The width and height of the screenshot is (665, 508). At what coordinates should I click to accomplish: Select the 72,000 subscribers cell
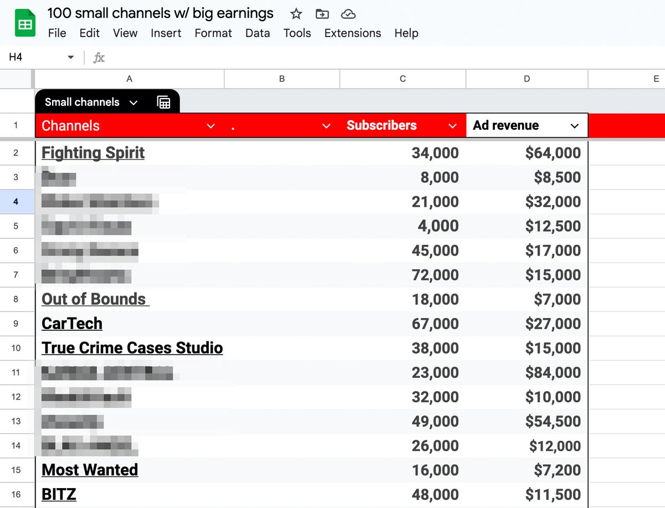click(x=403, y=275)
